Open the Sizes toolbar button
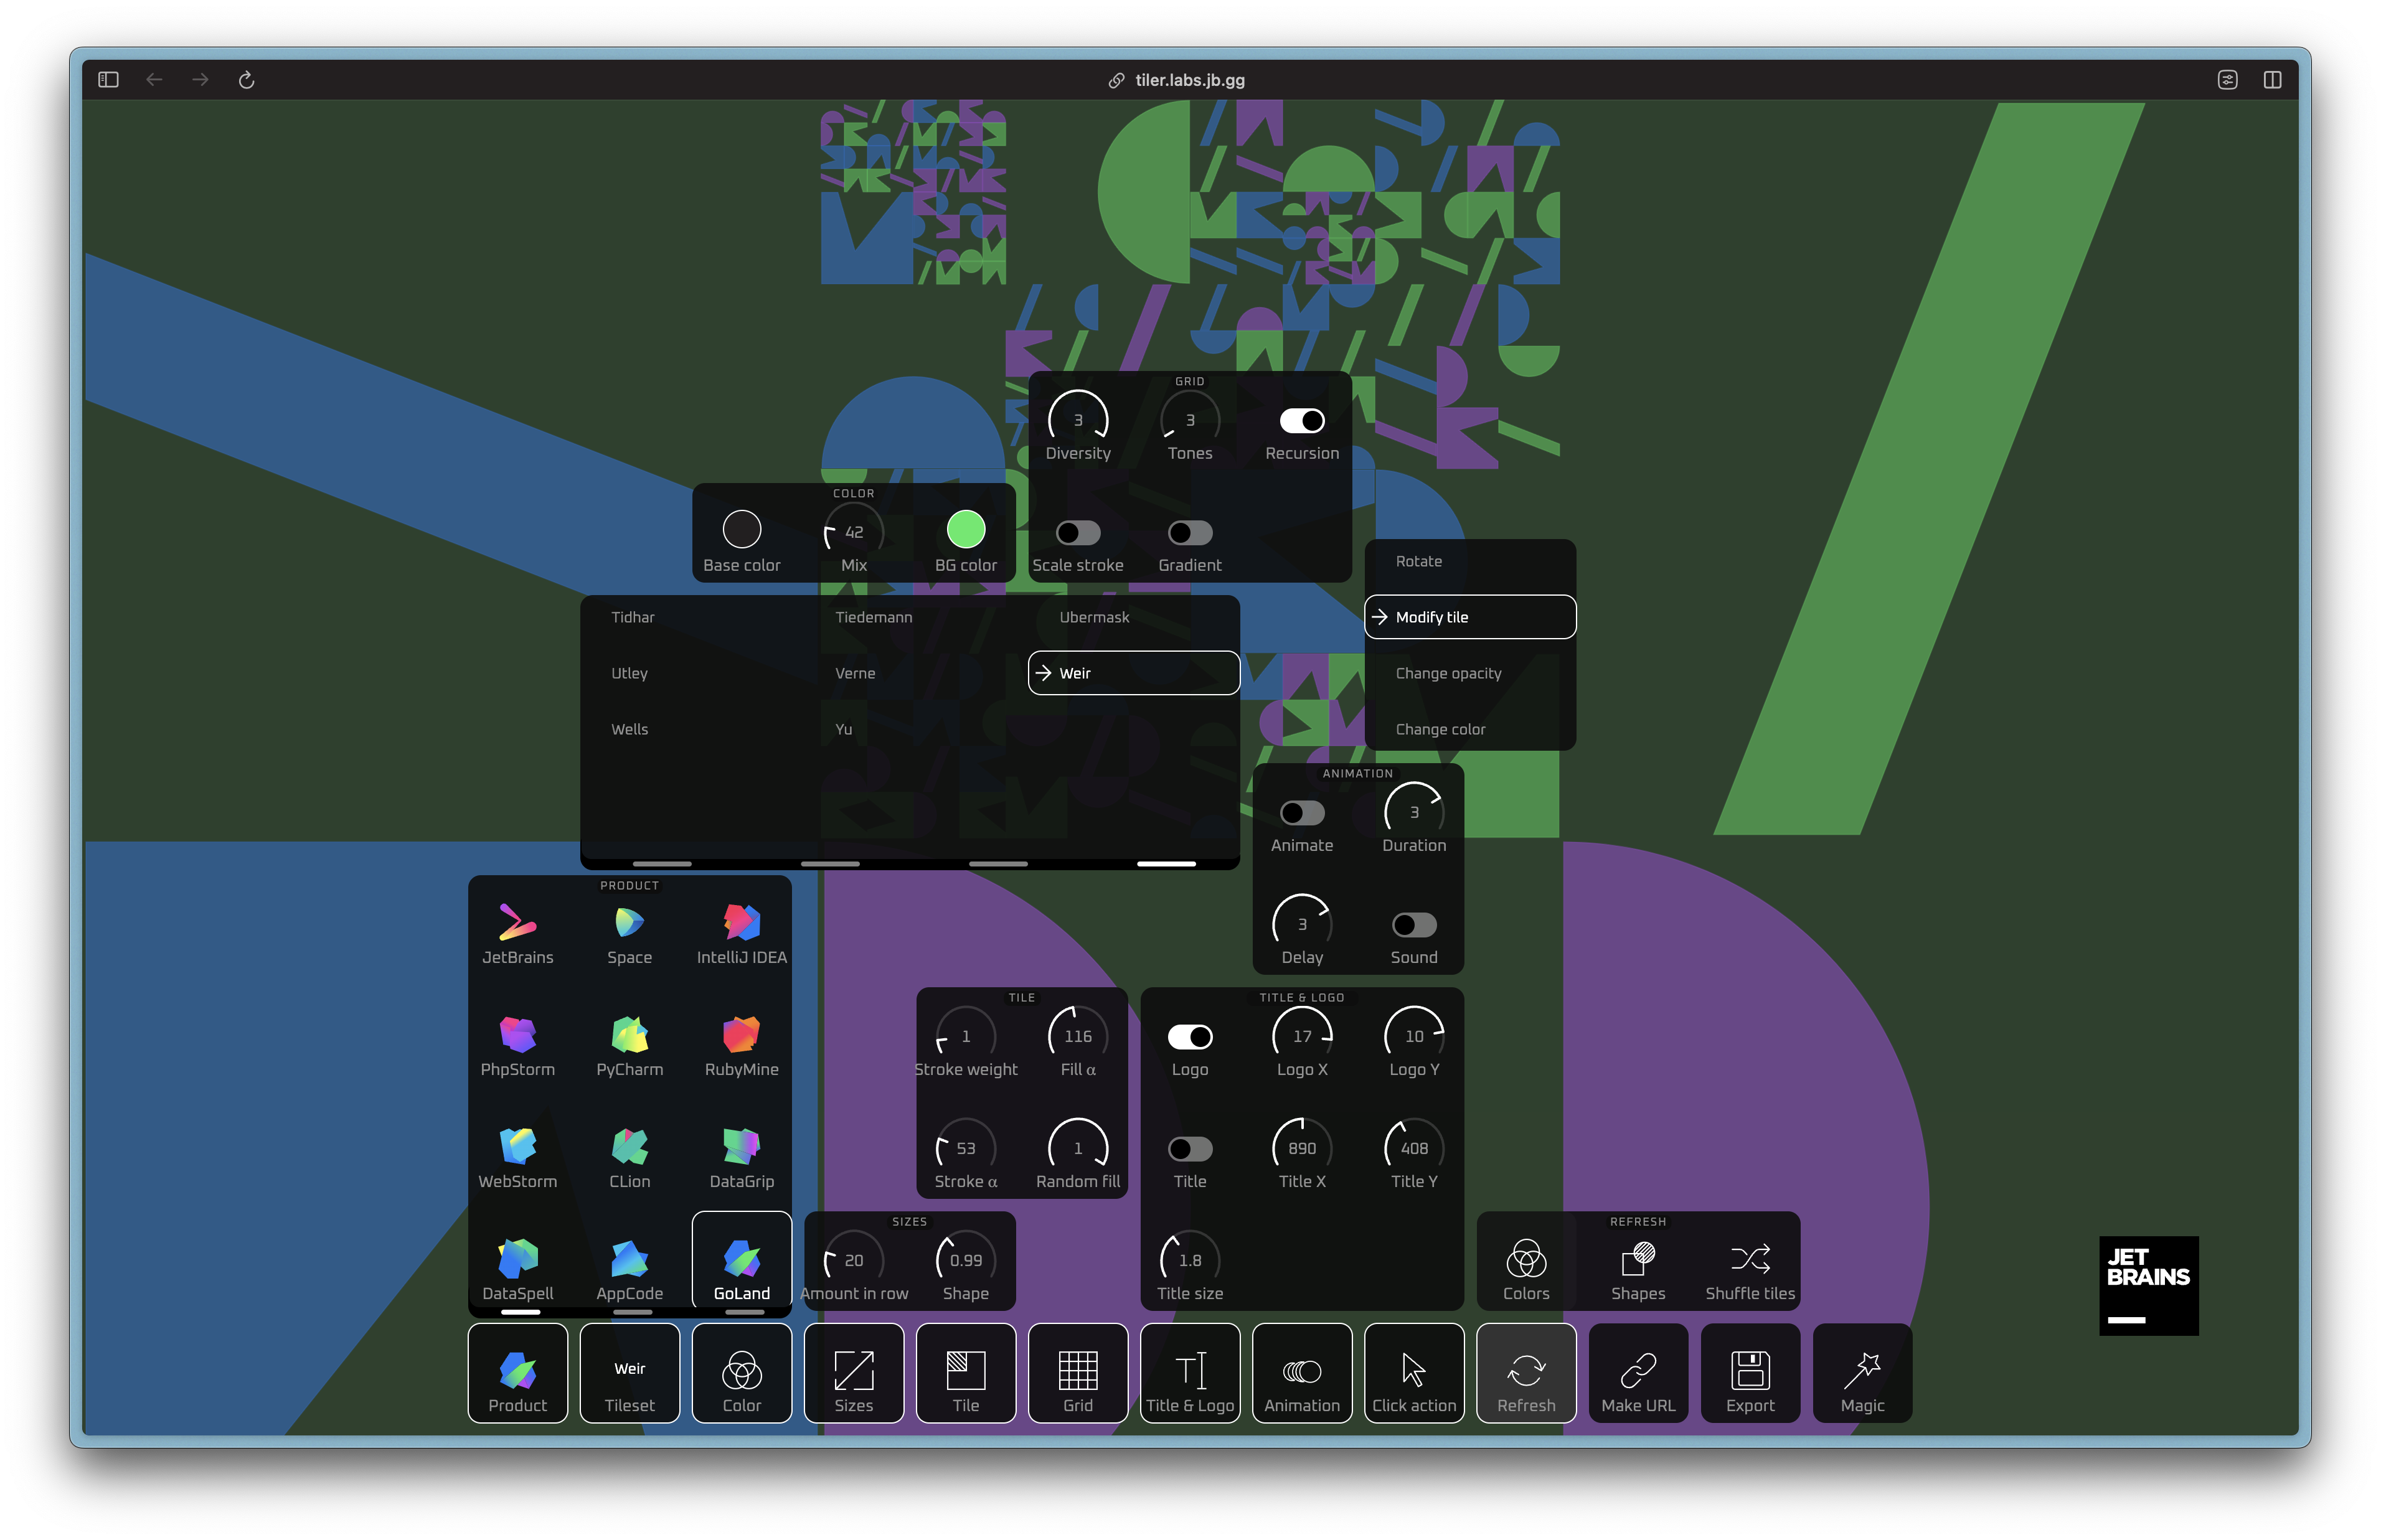The width and height of the screenshot is (2381, 1540). pyautogui.click(x=853, y=1373)
